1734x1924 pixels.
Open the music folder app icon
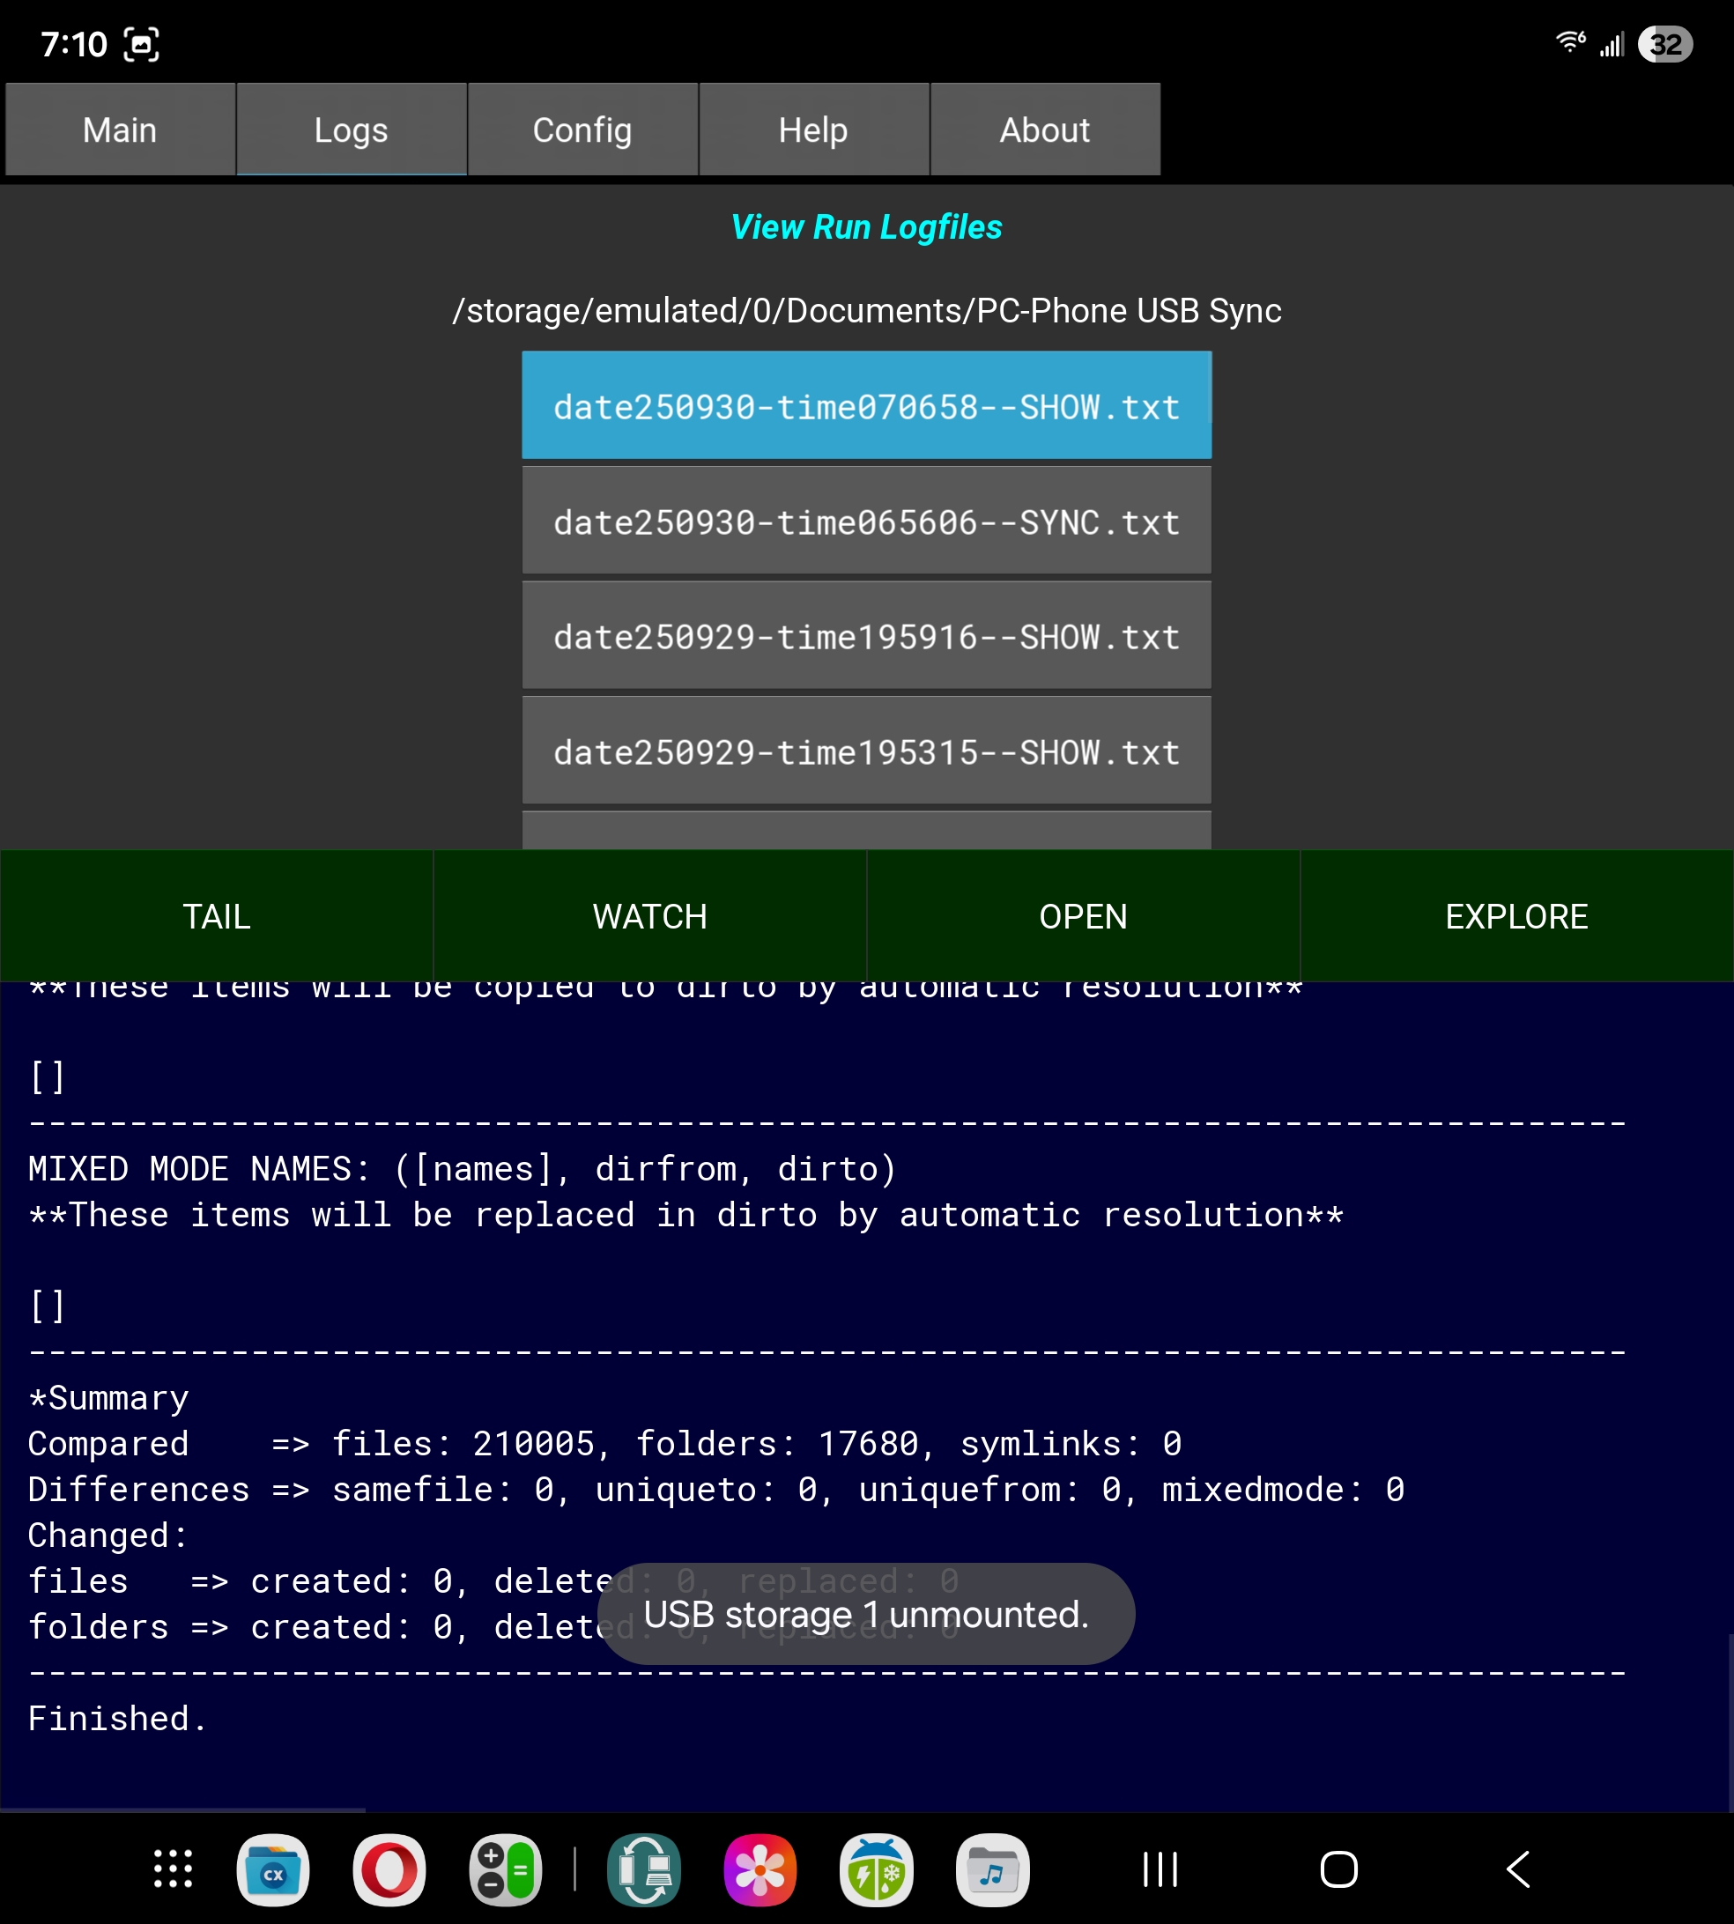pyautogui.click(x=992, y=1868)
